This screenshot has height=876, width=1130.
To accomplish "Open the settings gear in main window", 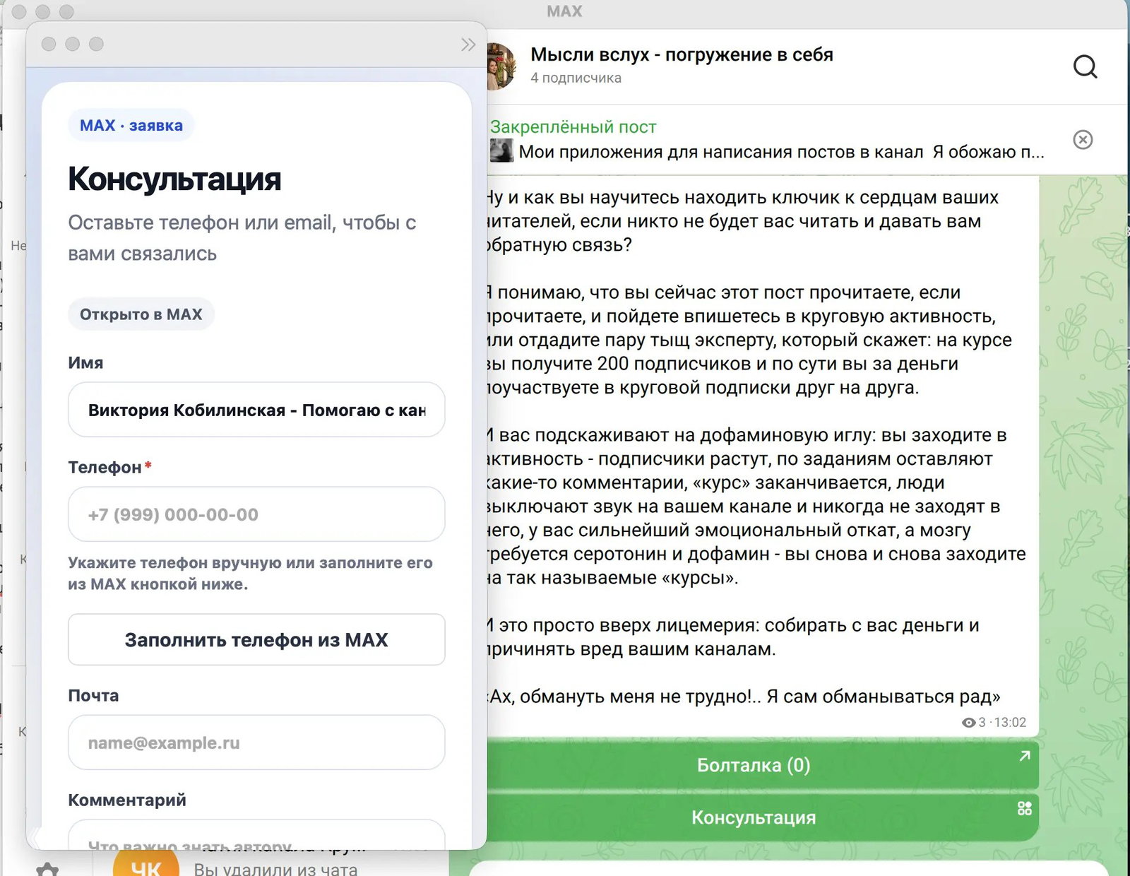I will pyautogui.click(x=47, y=870).
